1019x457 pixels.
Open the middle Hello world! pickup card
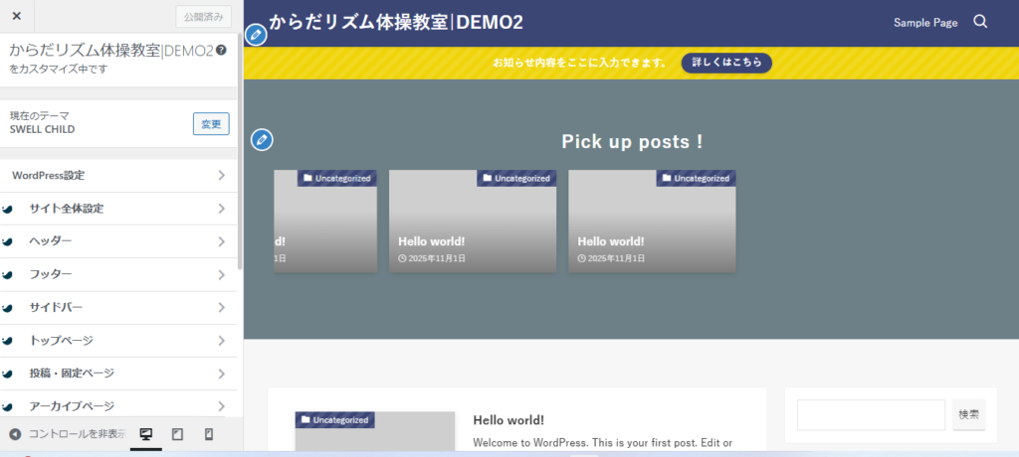[x=473, y=221]
